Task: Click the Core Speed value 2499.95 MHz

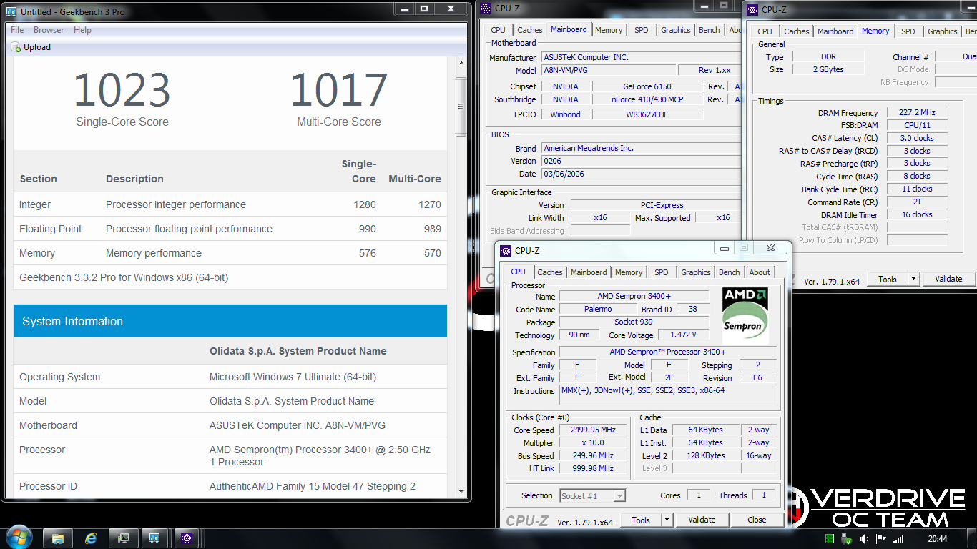Action: click(x=594, y=430)
